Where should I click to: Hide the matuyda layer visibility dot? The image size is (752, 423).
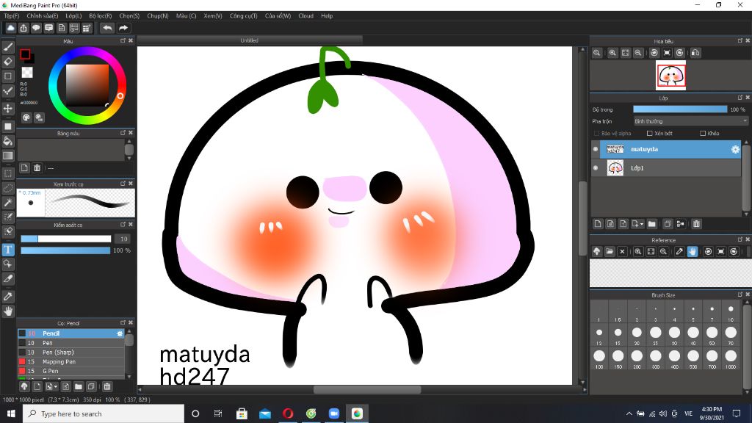click(596, 149)
